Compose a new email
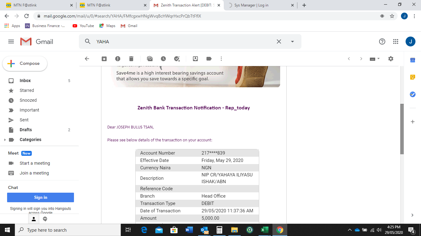 pos(25,64)
